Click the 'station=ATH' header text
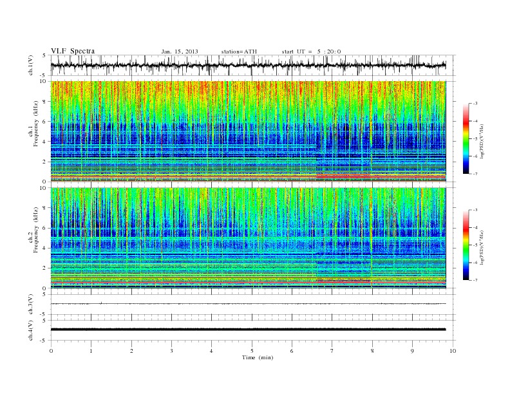The image size is (510, 394). coord(239,52)
